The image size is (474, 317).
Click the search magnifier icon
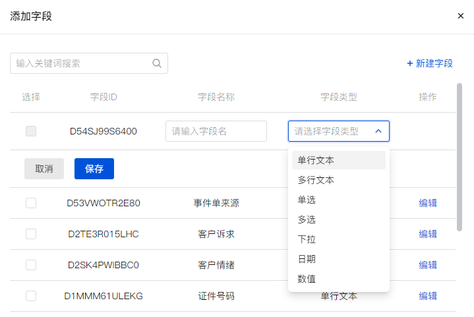[x=157, y=63]
